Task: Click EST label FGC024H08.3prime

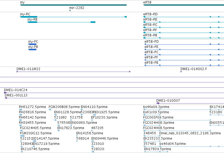Action: point(159,123)
